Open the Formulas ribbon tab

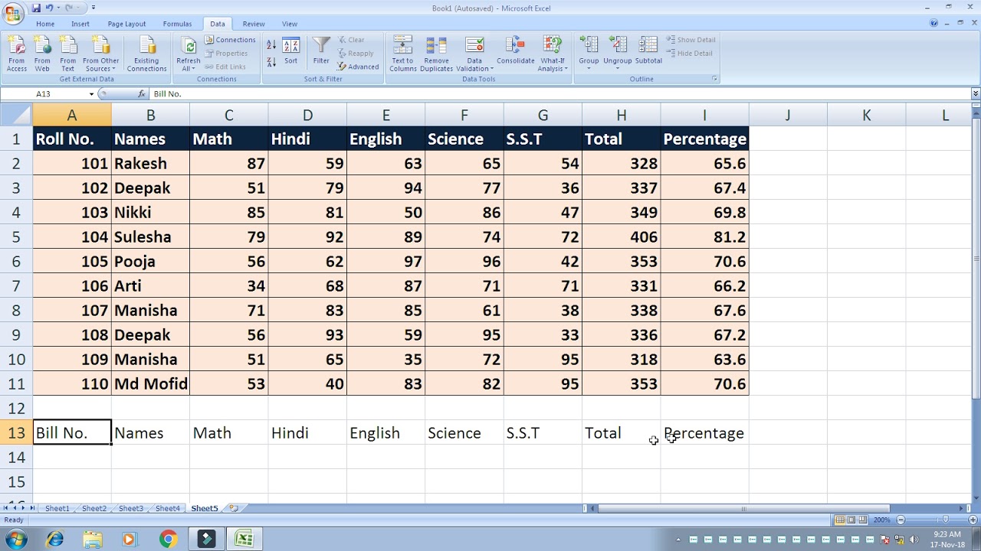[178, 24]
